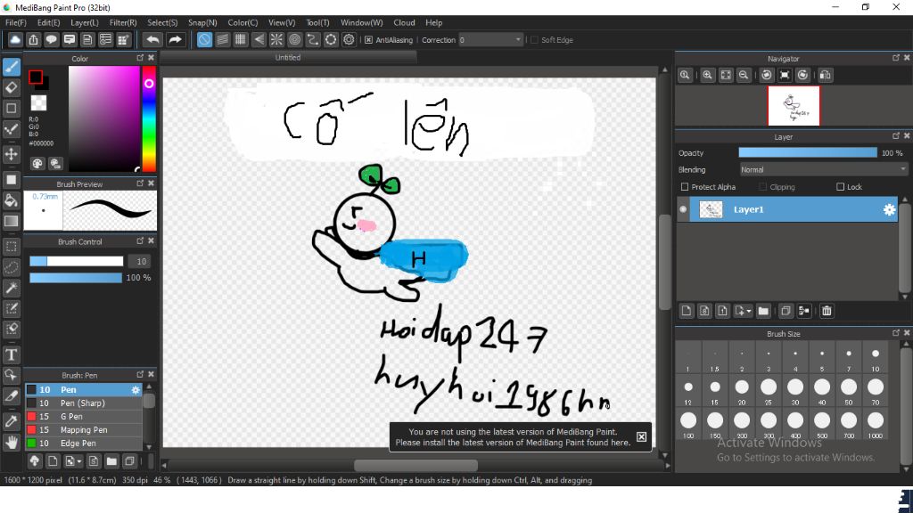Toggle Layer1 visibility dot
The image size is (913, 513).
(683, 209)
